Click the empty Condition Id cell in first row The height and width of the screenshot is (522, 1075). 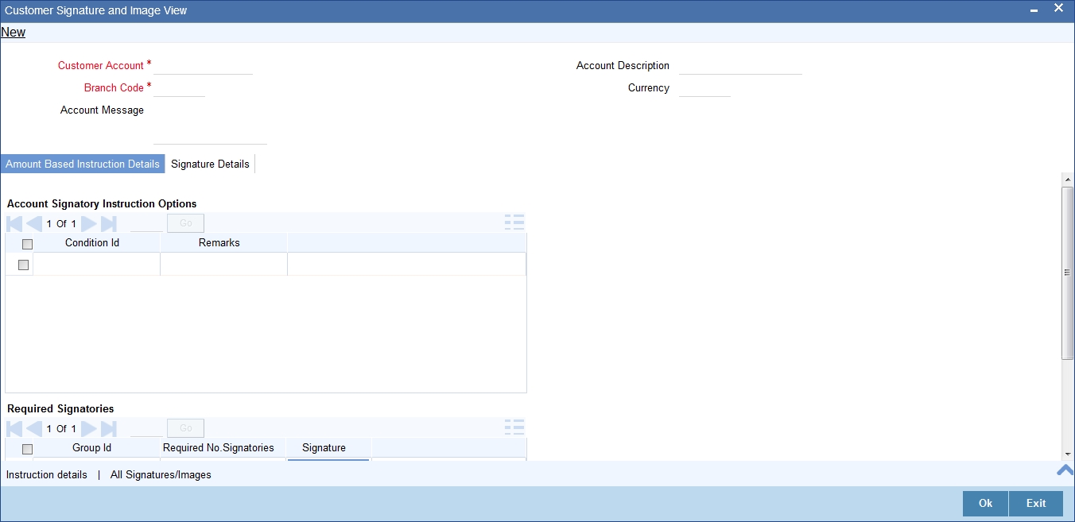(97, 265)
